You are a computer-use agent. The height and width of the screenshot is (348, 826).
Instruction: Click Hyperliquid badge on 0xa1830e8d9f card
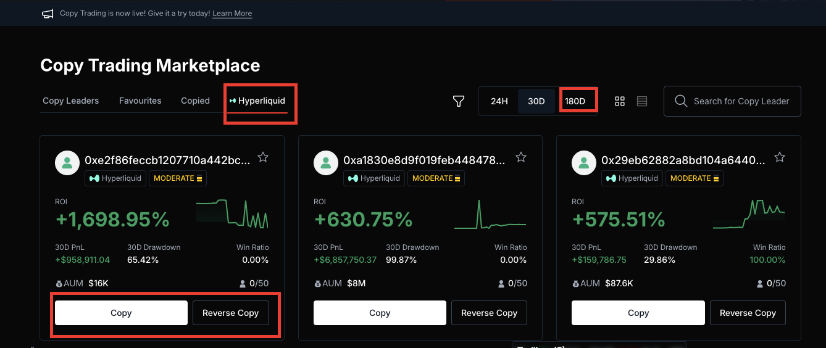pyautogui.click(x=374, y=178)
